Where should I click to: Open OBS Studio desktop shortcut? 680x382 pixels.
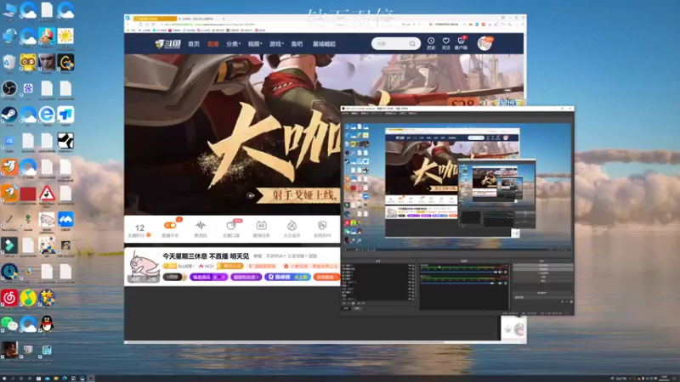(9, 89)
